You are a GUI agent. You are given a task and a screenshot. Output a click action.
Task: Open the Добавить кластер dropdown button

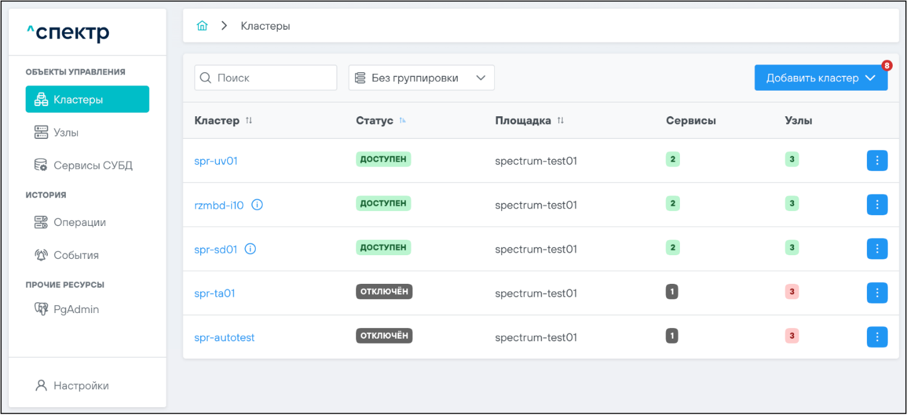click(x=820, y=78)
